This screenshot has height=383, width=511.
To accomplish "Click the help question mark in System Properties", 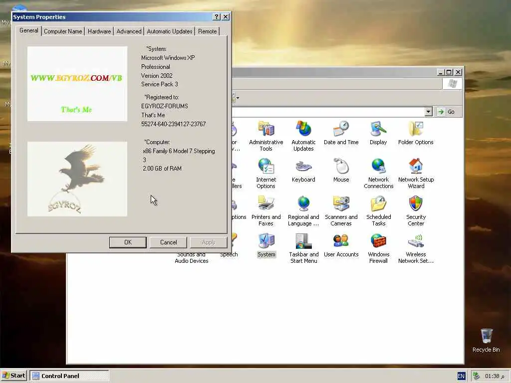I will pos(217,17).
